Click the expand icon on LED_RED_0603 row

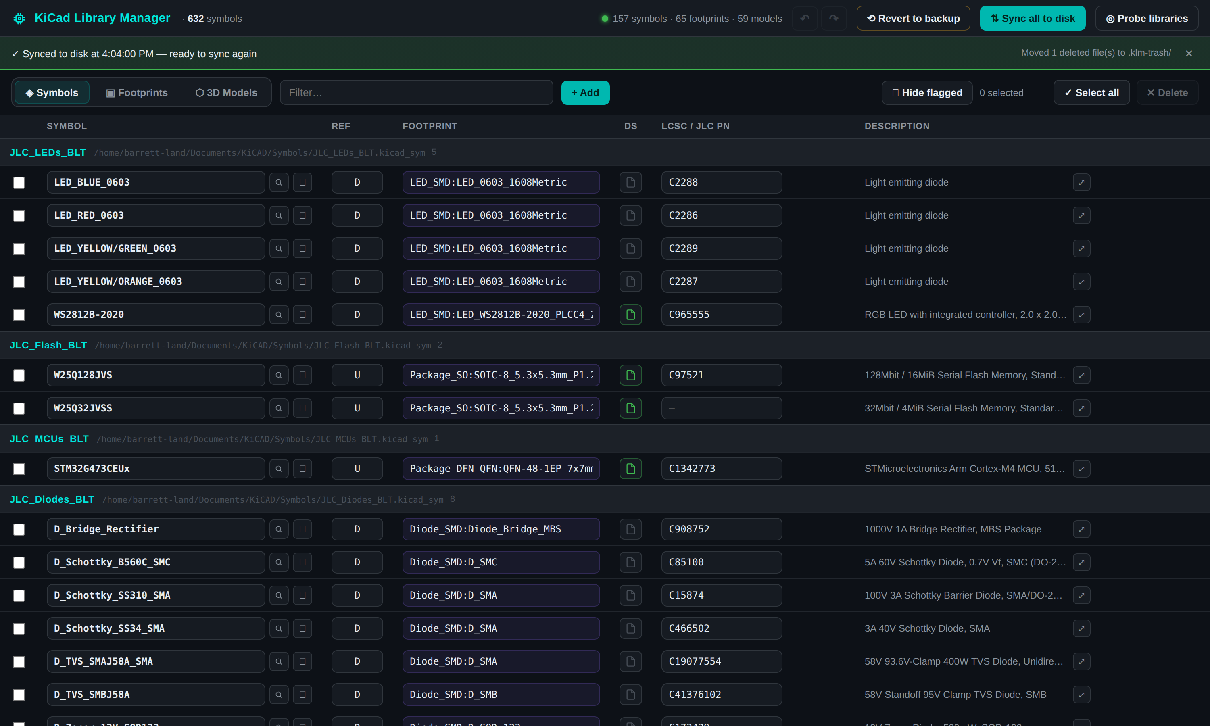[x=1081, y=215]
